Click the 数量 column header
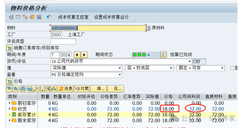The image size is (243, 128). pos(45,97)
